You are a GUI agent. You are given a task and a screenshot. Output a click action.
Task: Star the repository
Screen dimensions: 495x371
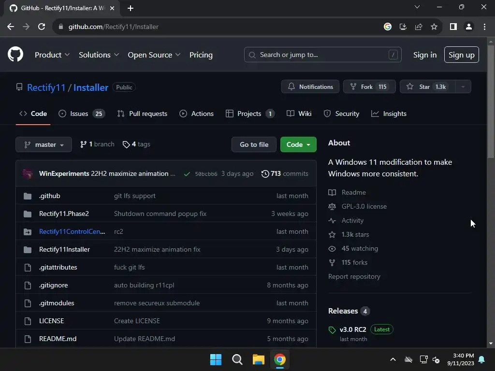[x=427, y=86]
